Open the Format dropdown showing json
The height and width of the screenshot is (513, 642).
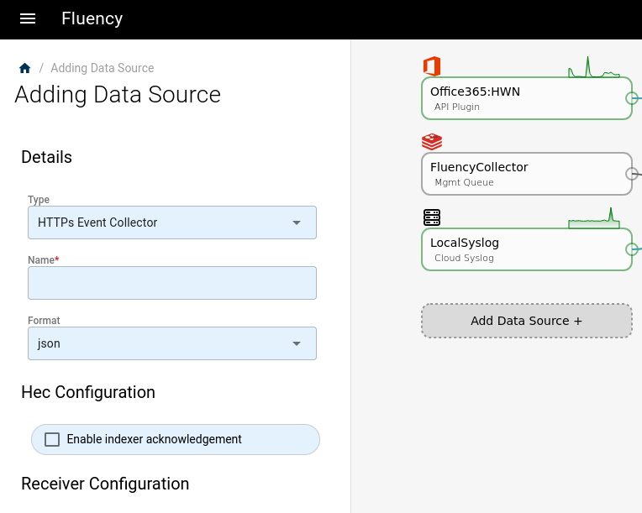tap(172, 343)
